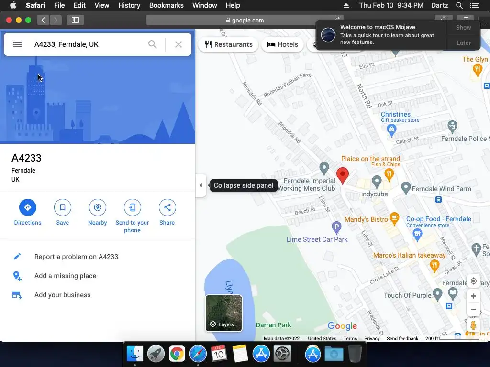
Task: Click the google.com address bar
Action: pos(245,20)
